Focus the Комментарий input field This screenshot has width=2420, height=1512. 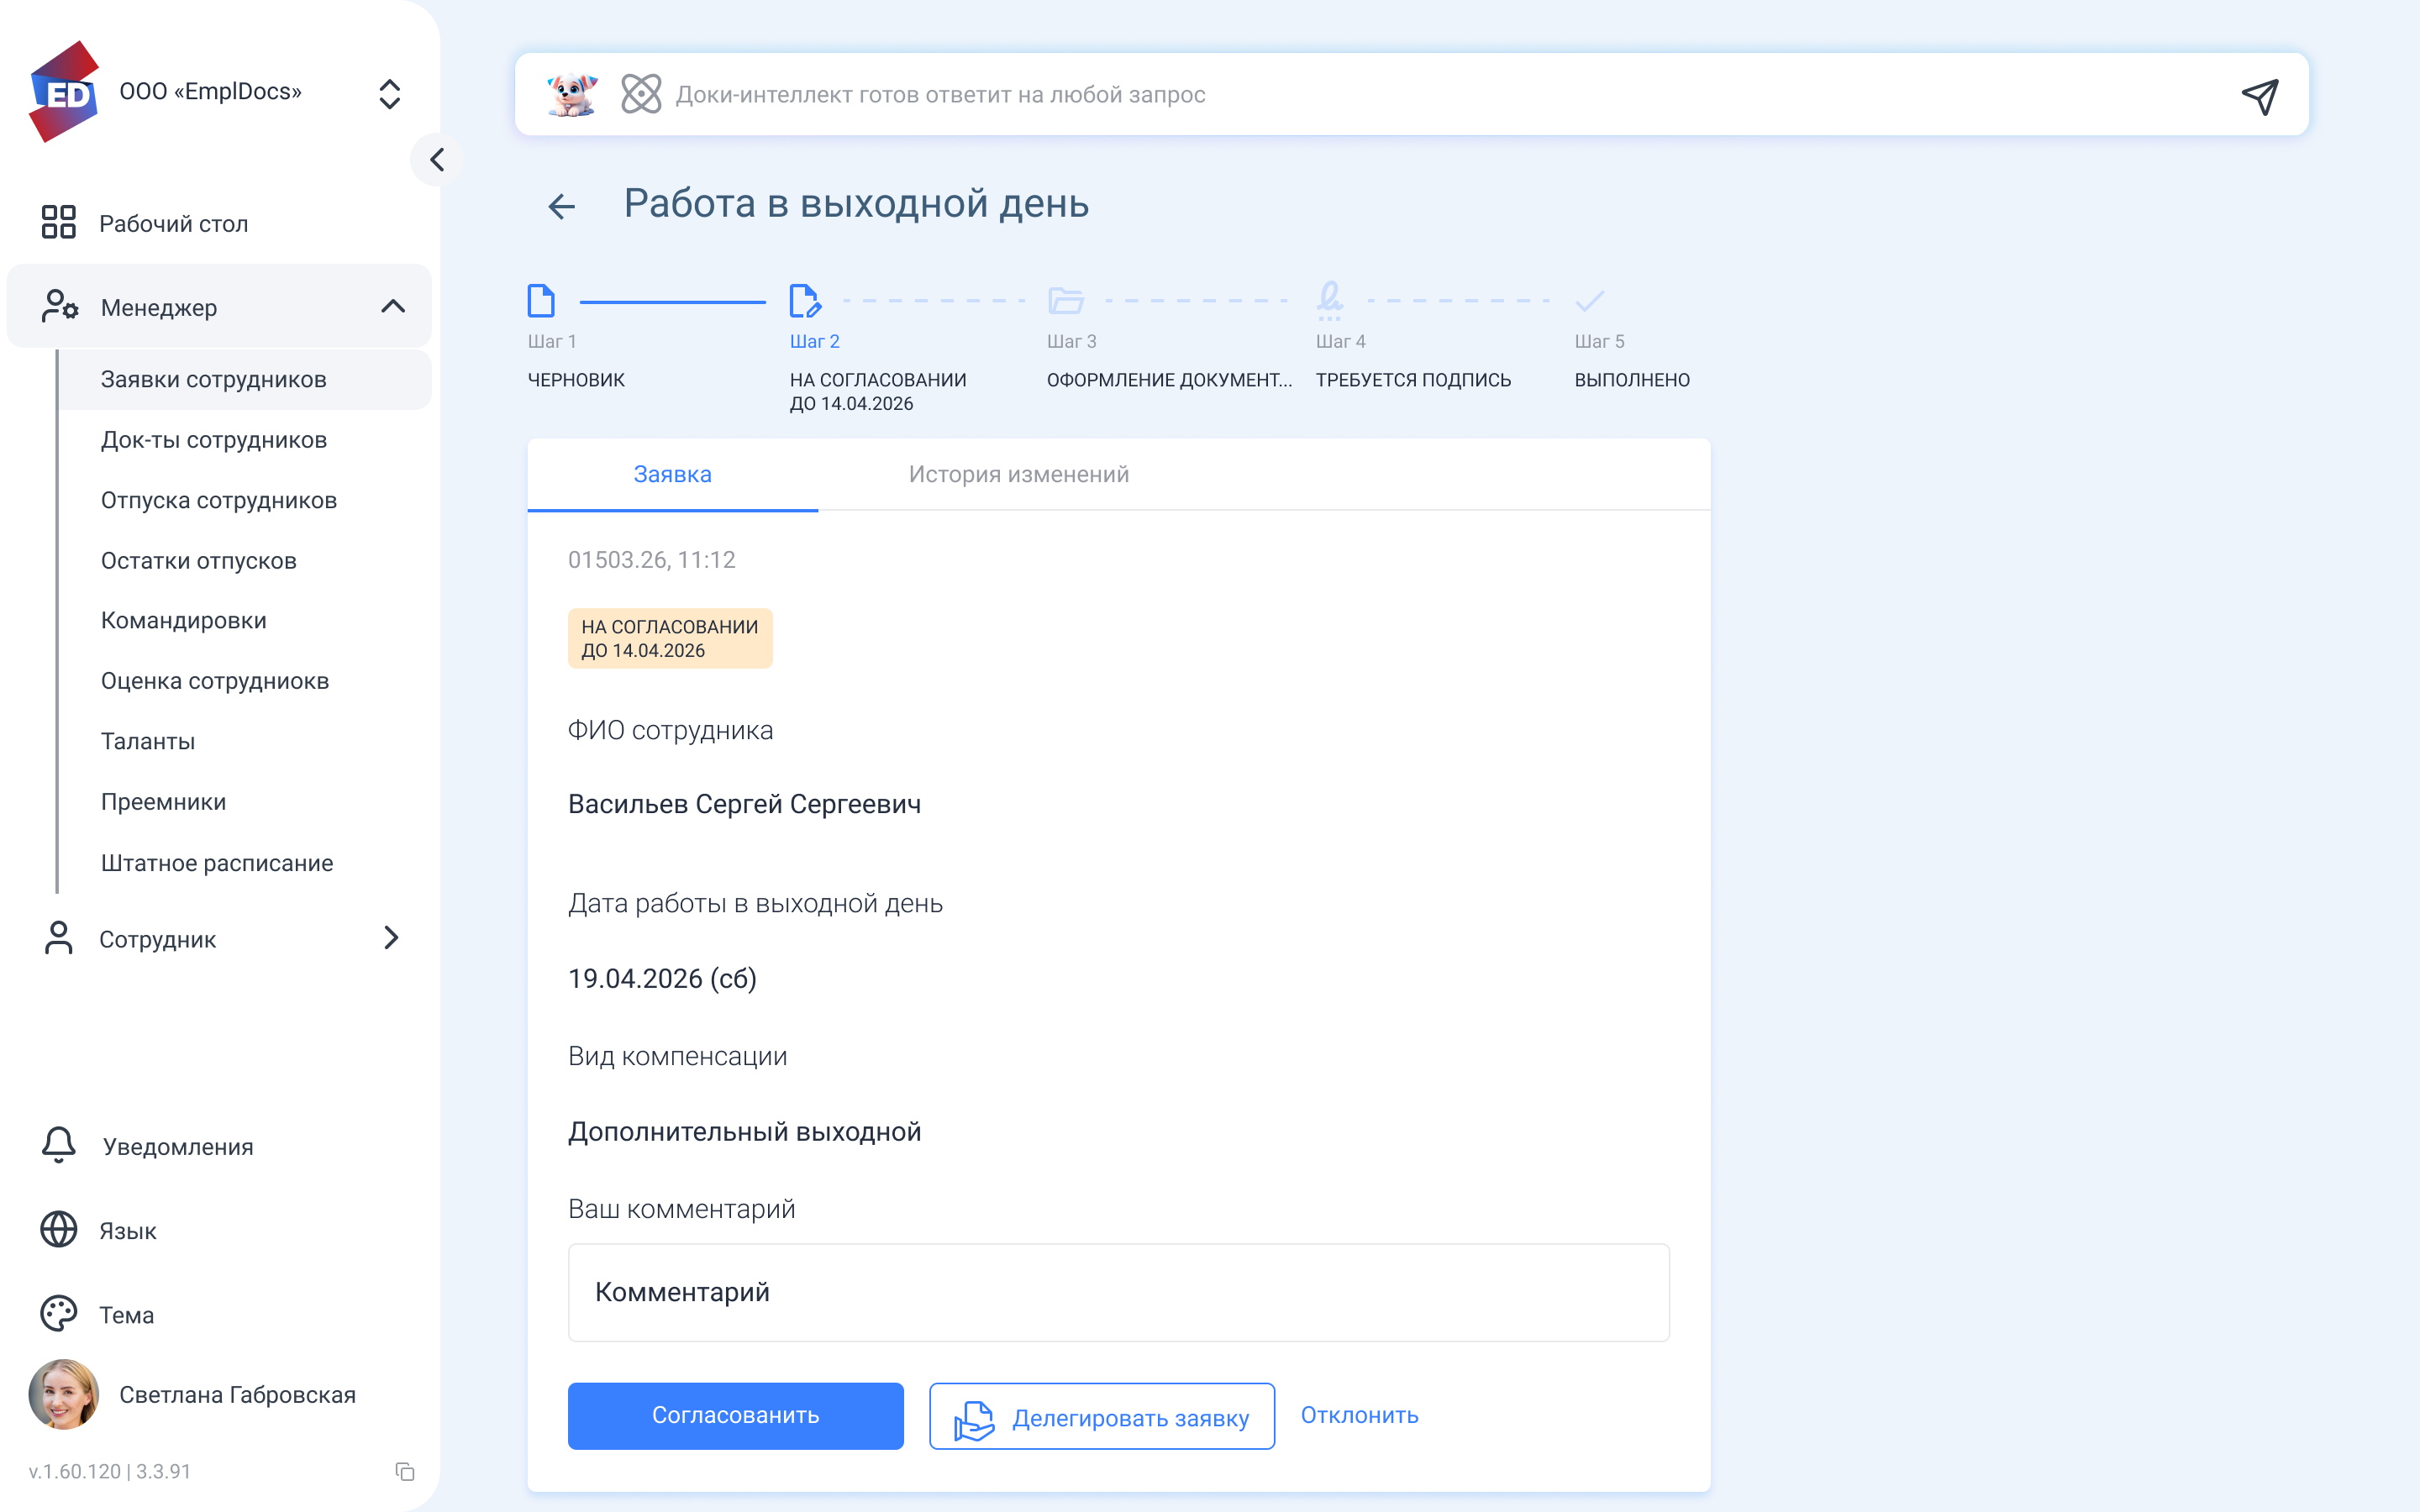pos(1118,1292)
